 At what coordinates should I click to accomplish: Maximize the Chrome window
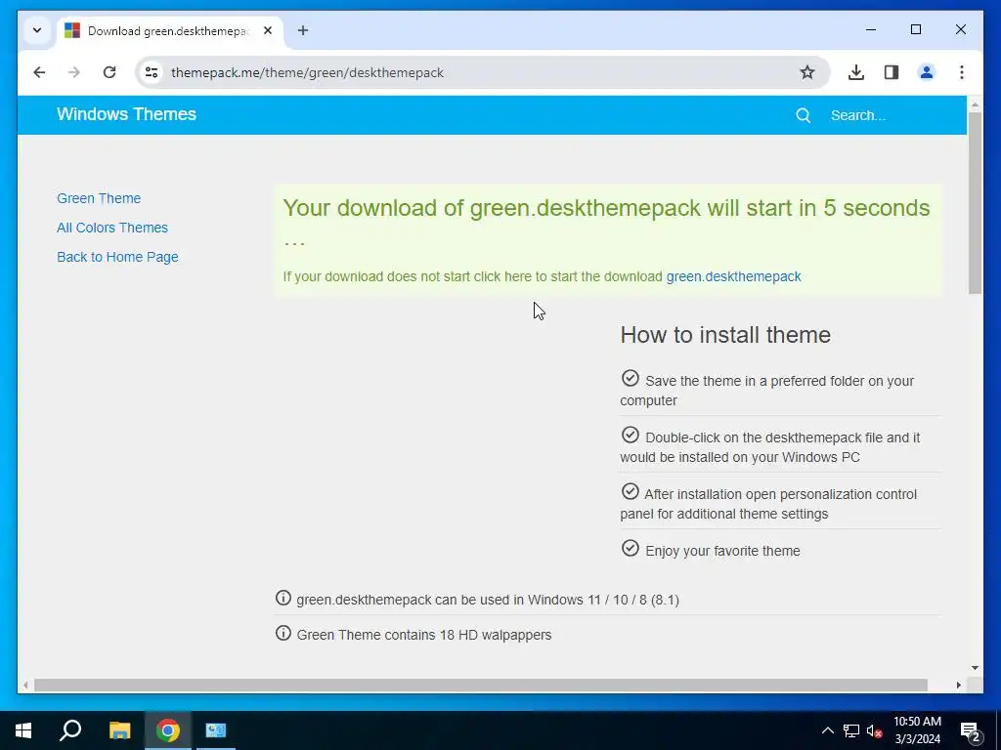tap(915, 29)
